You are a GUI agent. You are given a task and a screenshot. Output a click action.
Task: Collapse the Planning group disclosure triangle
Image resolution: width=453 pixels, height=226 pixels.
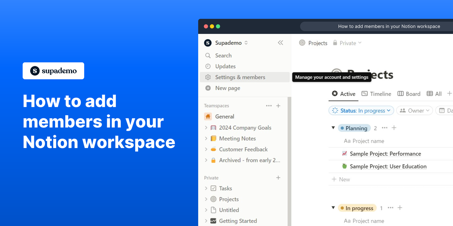click(333, 128)
